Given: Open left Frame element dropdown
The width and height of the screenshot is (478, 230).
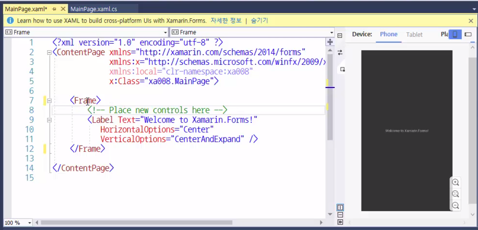Looking at the screenshot, I should pyautogui.click(x=165, y=32).
